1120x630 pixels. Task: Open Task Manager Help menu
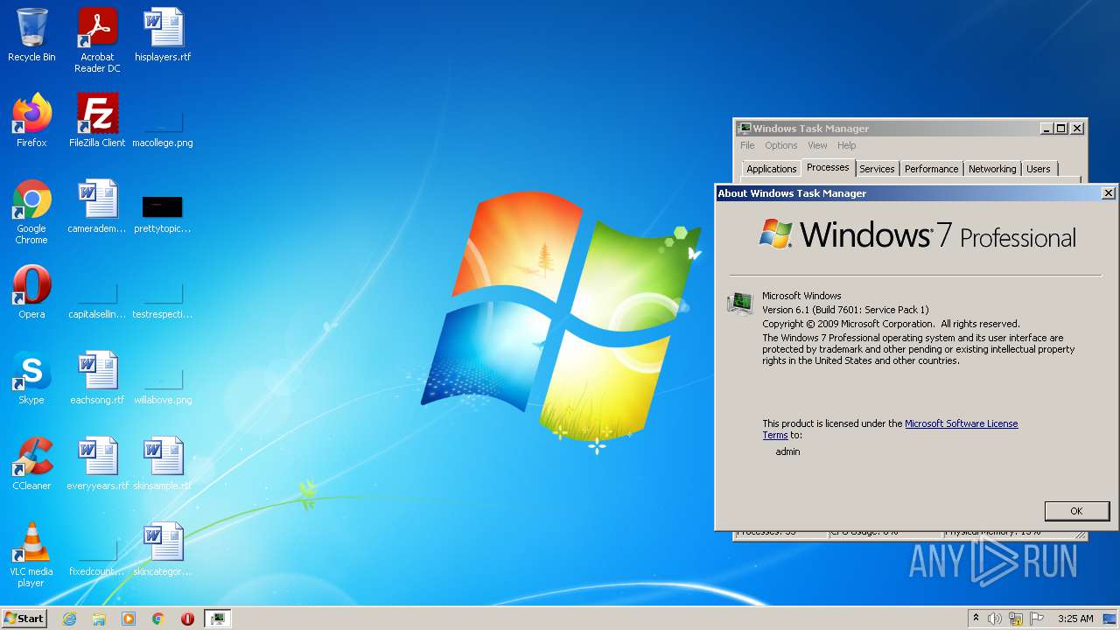[x=846, y=145]
